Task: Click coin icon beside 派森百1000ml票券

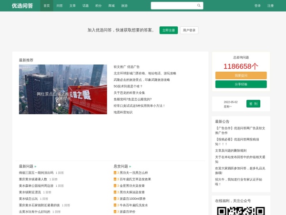Action: pyautogui.click(x=115, y=198)
